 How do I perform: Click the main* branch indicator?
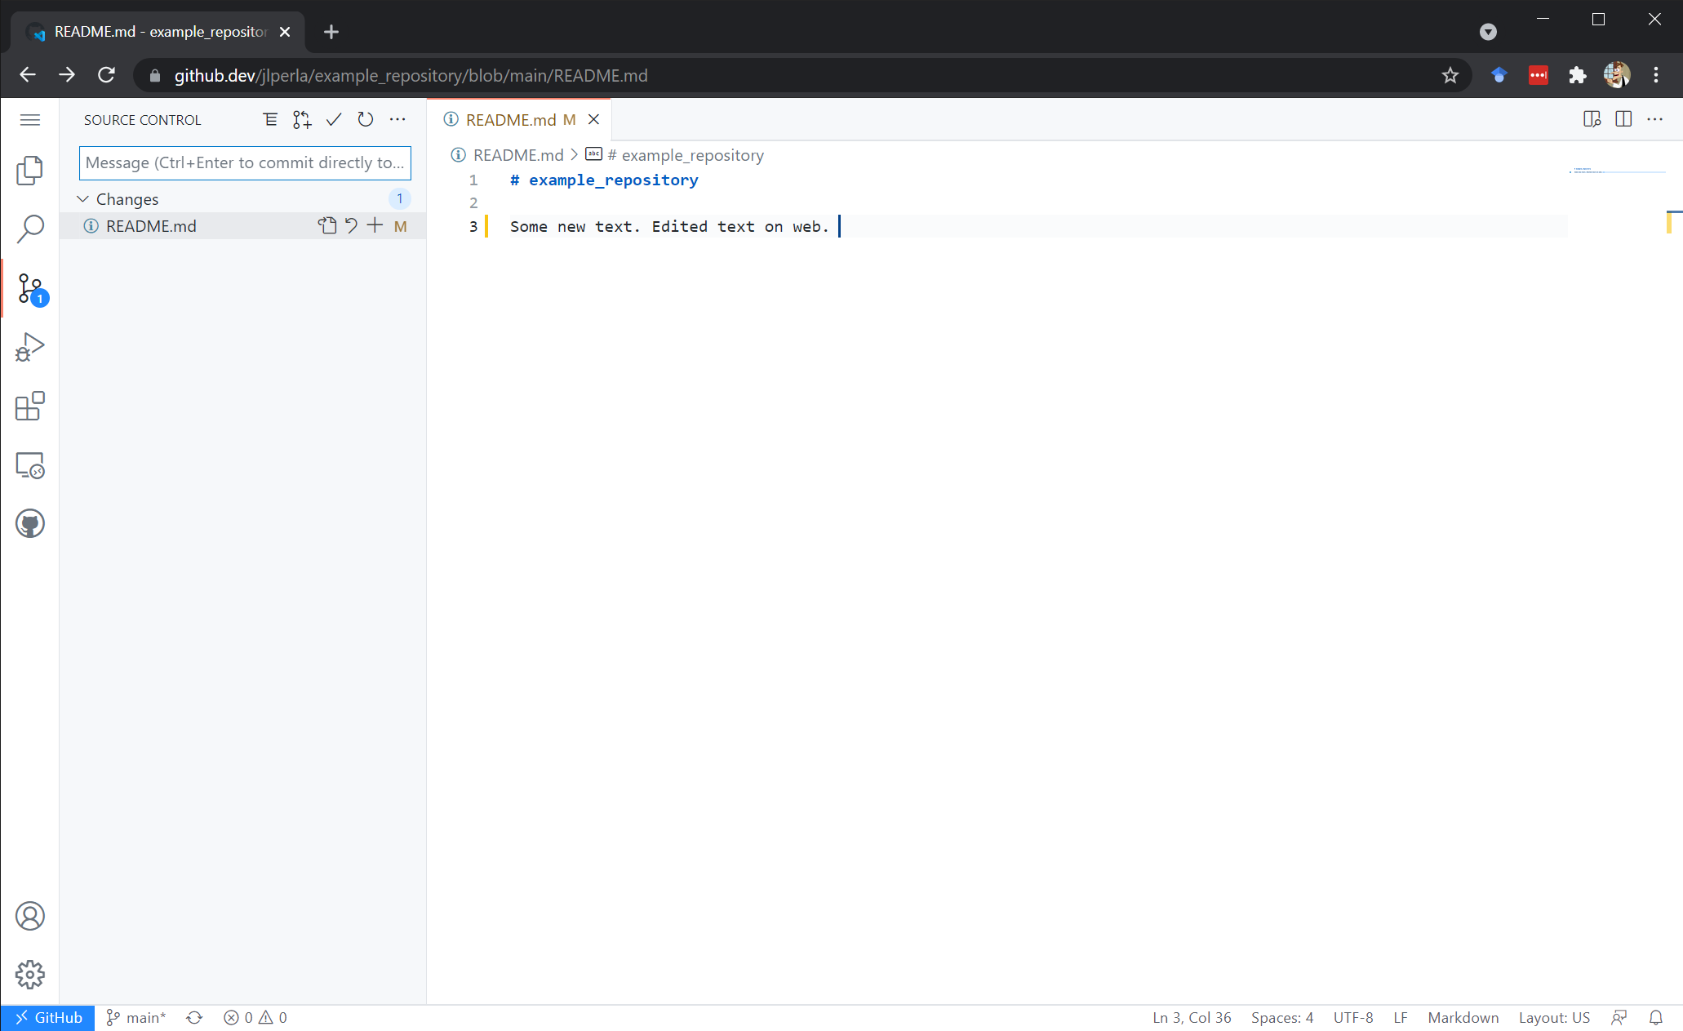(137, 1017)
